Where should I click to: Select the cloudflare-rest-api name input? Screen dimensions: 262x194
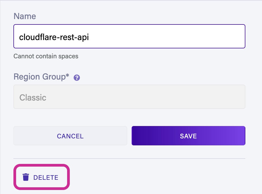click(x=129, y=36)
